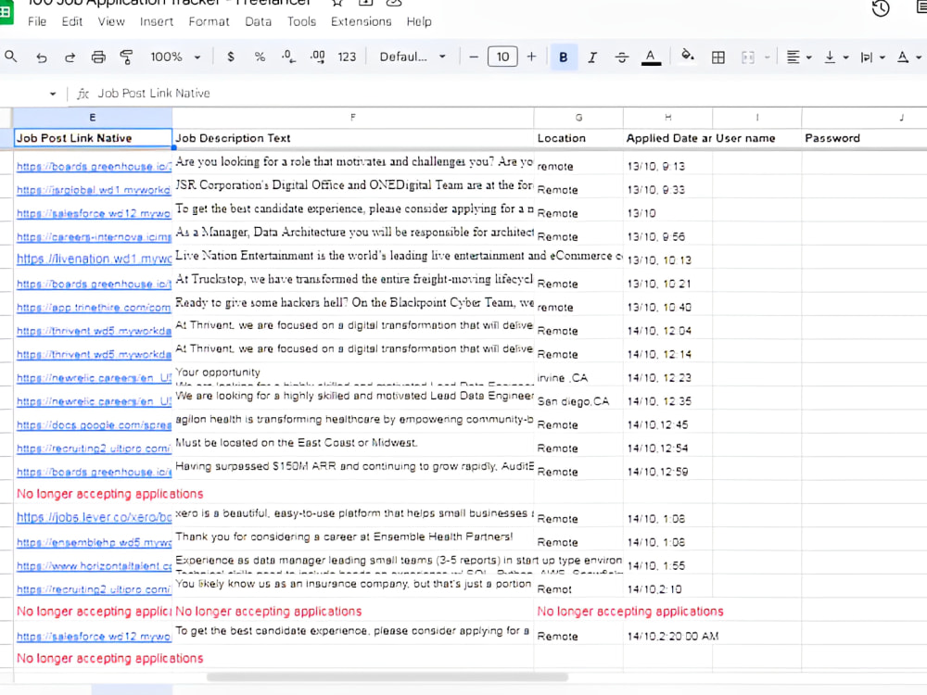Click the undo arrow icon
Viewport: 927px width, 695px height.
(42, 57)
